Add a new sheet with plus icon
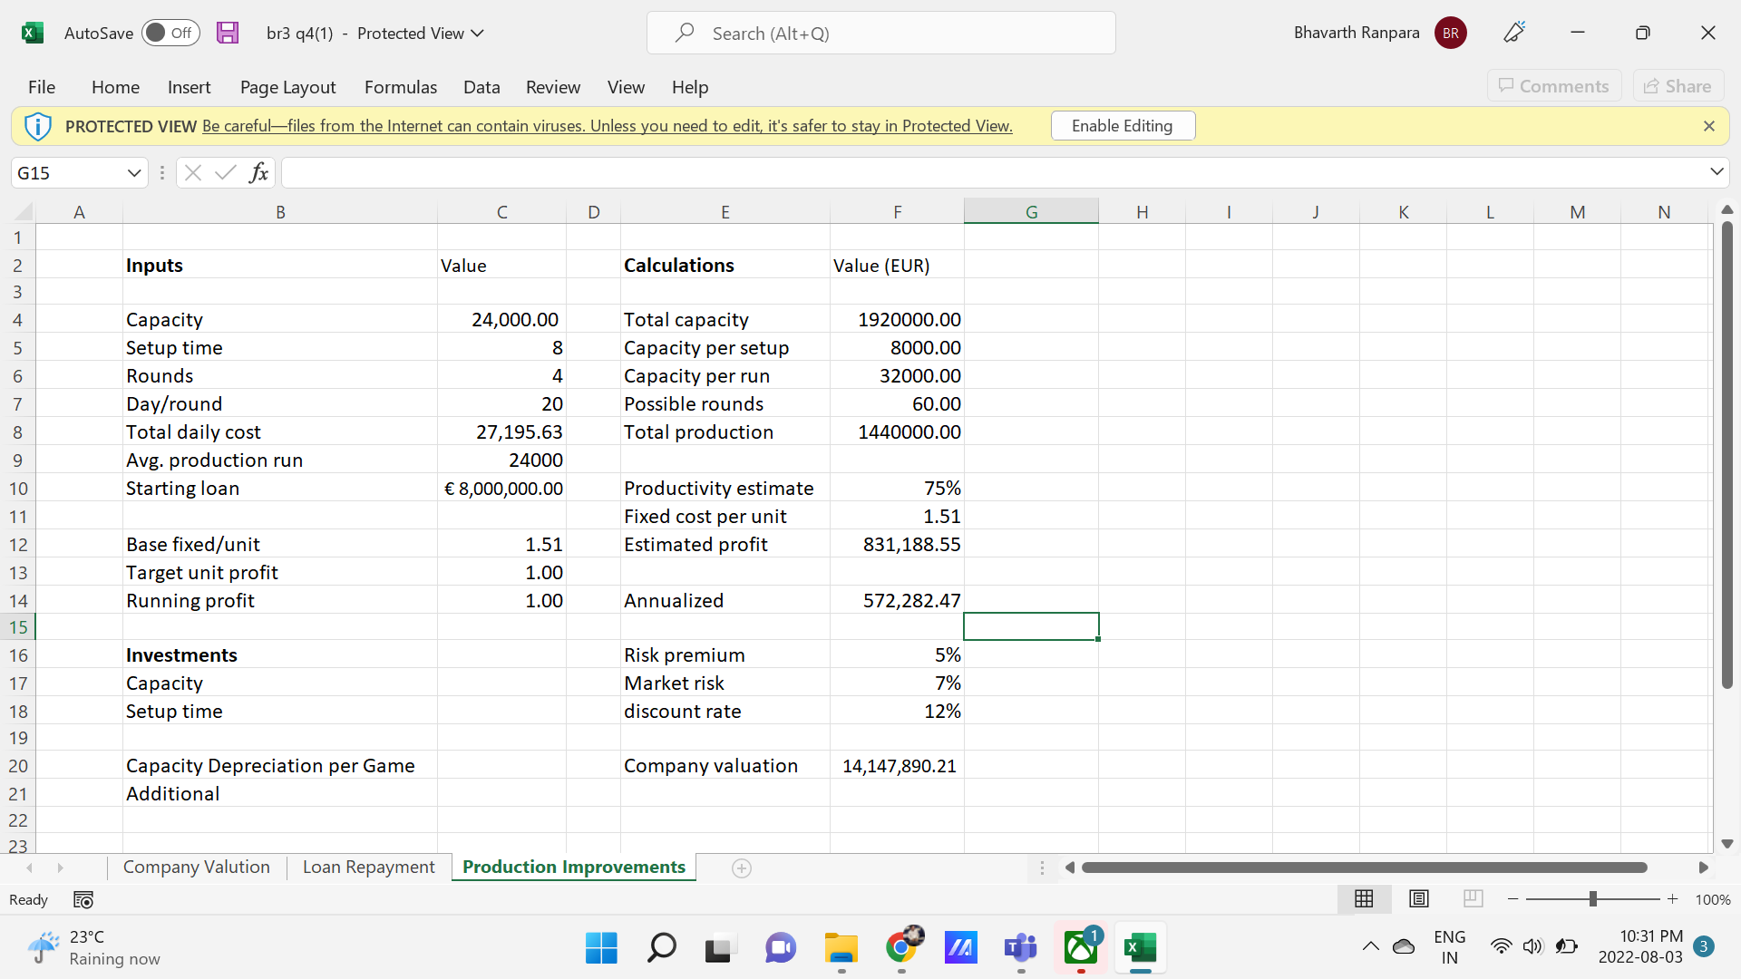Viewport: 1741px width, 979px height. click(741, 868)
